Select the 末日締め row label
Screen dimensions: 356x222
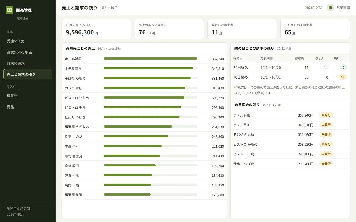(241, 77)
